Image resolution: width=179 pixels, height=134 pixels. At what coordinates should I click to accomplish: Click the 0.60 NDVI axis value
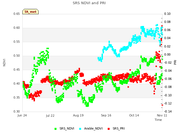[x=17, y=28]
